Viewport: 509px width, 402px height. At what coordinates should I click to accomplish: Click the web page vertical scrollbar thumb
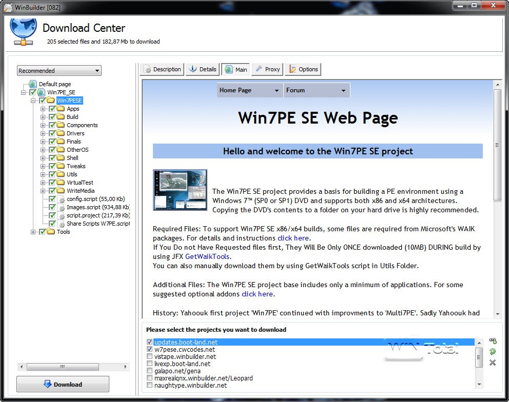pyautogui.click(x=497, y=145)
